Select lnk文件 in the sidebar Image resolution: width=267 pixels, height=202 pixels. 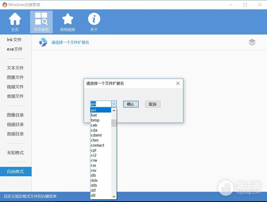coord(14,40)
